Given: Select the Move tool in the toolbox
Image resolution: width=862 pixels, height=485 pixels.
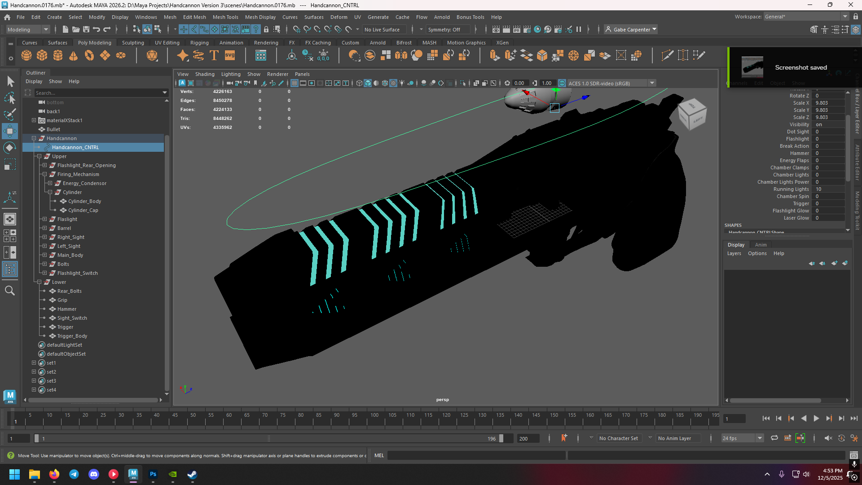Looking at the screenshot, I should pyautogui.click(x=10, y=132).
